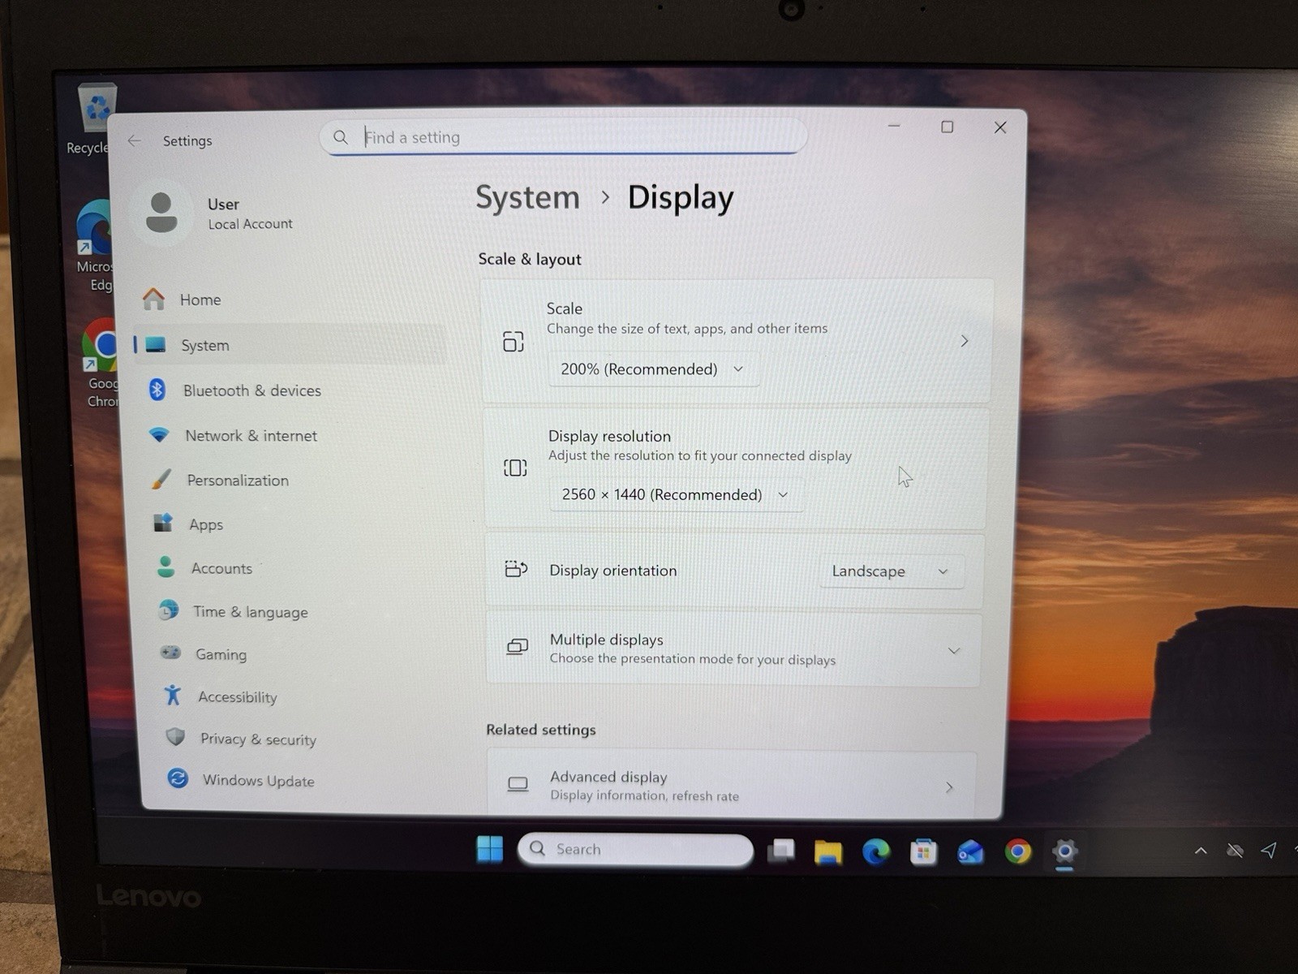Open Microsoft Store from the taskbar
Image resolution: width=1298 pixels, height=974 pixels.
(x=923, y=851)
